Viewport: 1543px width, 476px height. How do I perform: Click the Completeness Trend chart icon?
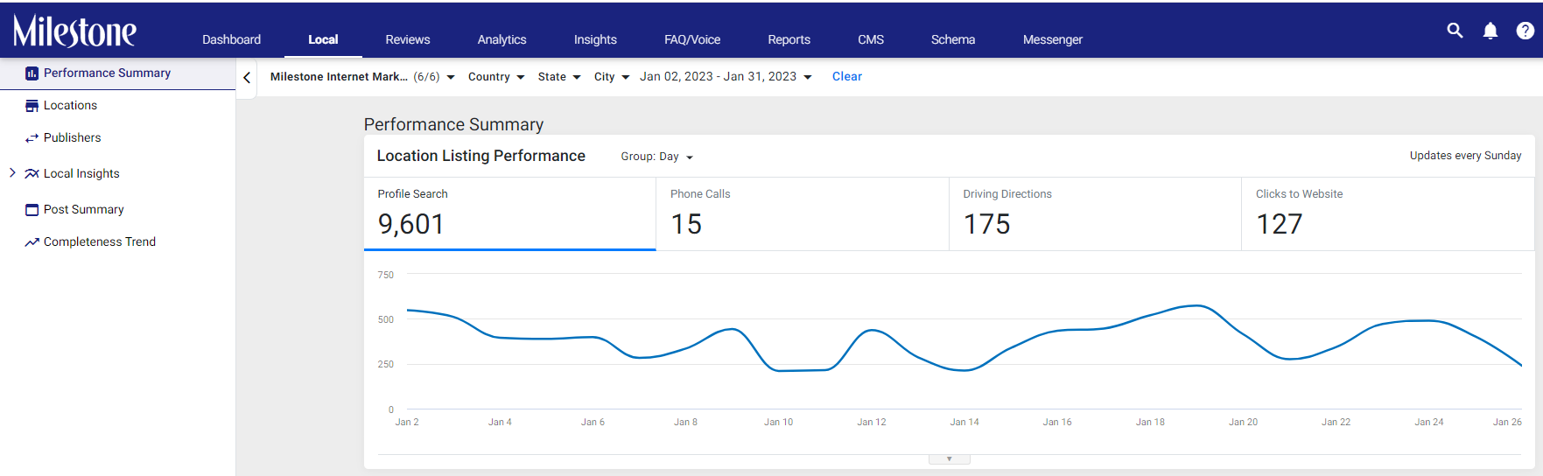(32, 242)
